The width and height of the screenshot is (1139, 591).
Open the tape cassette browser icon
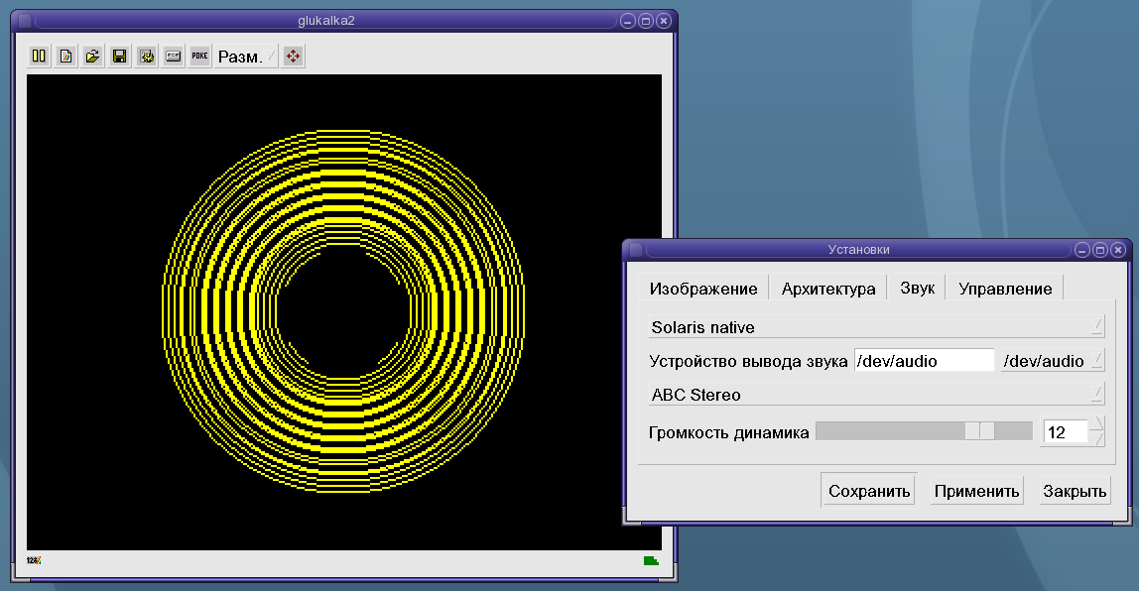[173, 56]
